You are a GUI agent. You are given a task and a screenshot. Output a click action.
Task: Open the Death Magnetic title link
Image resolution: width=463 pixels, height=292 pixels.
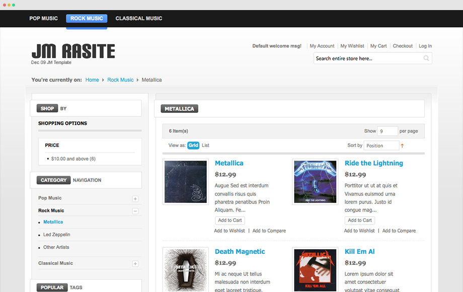click(240, 252)
